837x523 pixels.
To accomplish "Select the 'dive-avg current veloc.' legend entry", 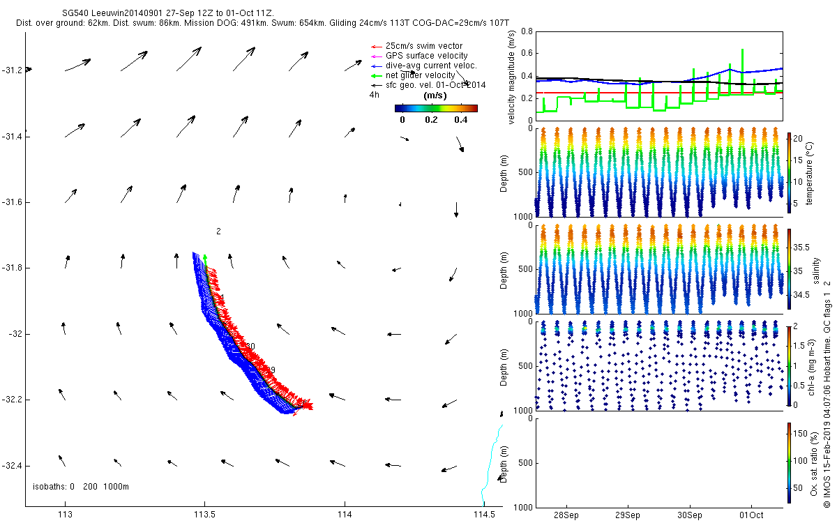I will click(x=431, y=66).
